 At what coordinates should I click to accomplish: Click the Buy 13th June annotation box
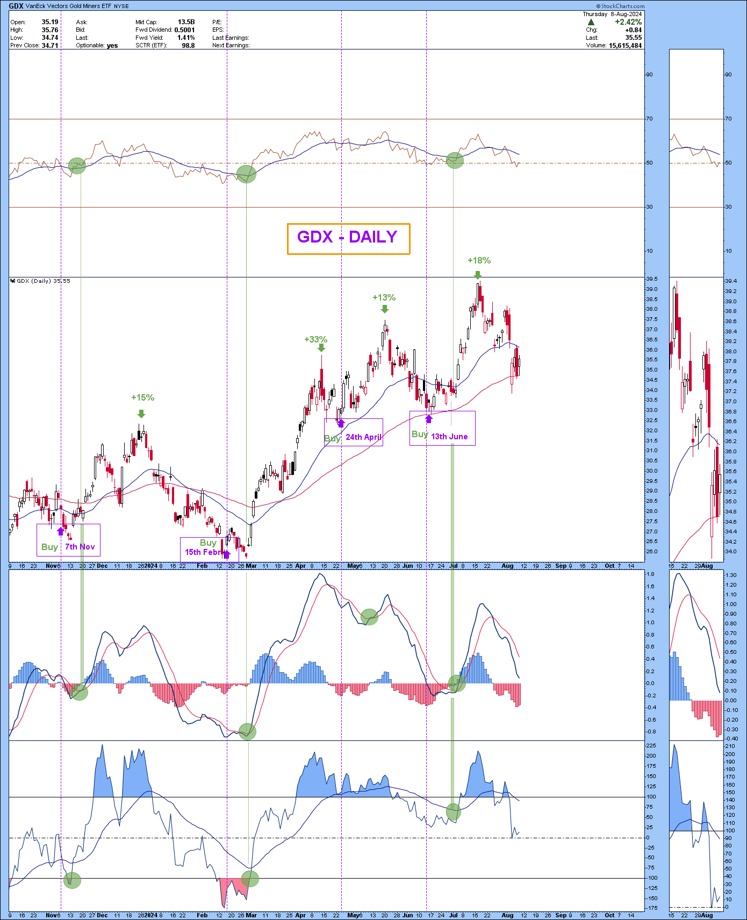point(442,429)
